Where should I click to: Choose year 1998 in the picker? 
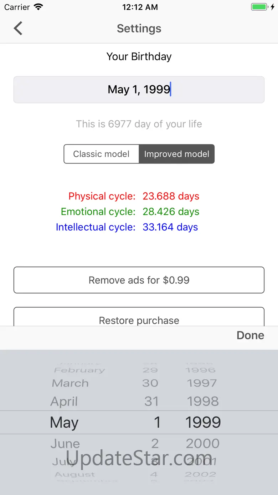pyautogui.click(x=202, y=401)
